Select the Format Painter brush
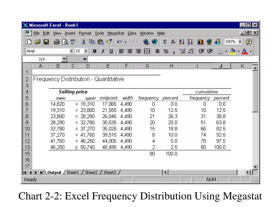This screenshot has height=207, width=276. [x=109, y=42]
